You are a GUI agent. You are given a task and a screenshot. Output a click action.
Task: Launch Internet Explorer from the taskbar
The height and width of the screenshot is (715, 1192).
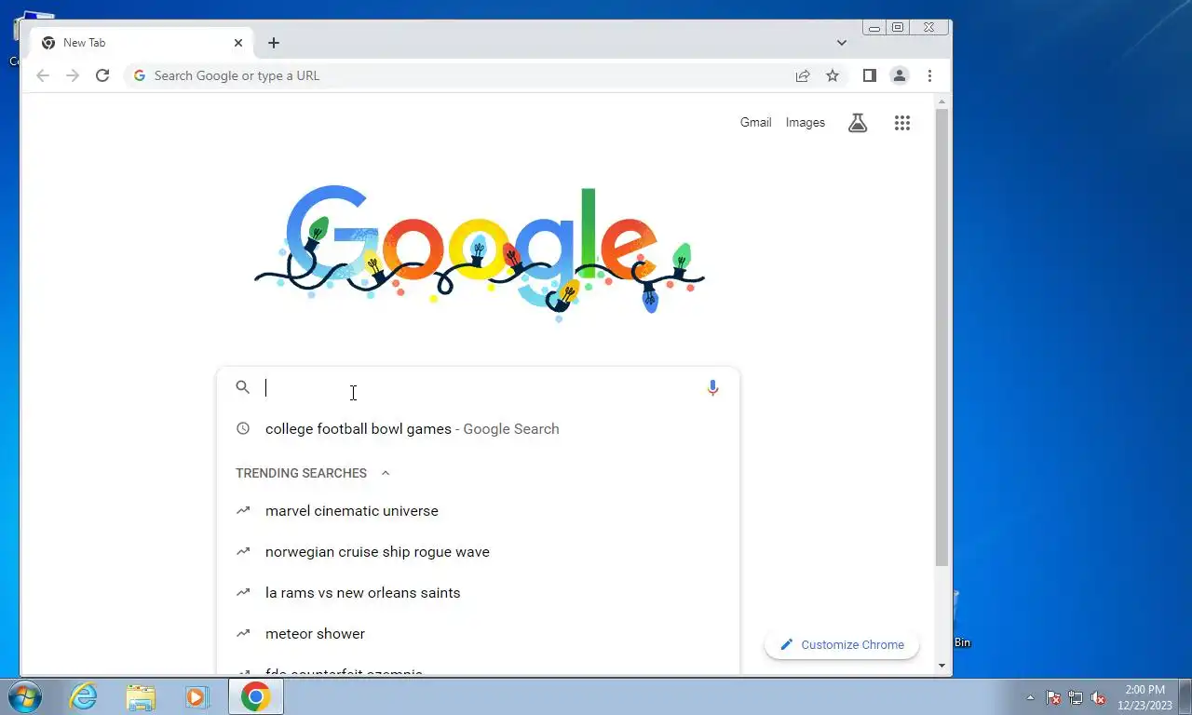tap(83, 696)
